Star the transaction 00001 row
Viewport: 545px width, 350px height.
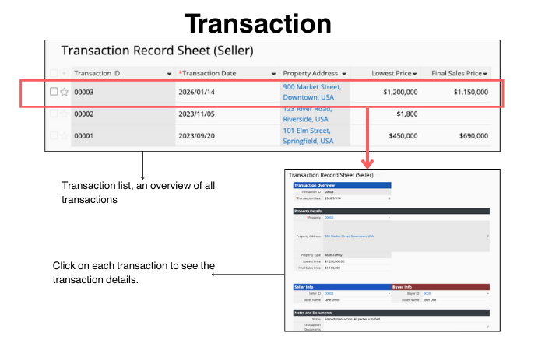coord(65,135)
